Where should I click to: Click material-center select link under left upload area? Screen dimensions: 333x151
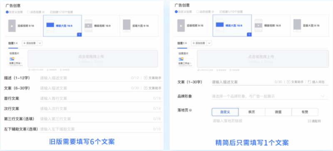[36, 70]
